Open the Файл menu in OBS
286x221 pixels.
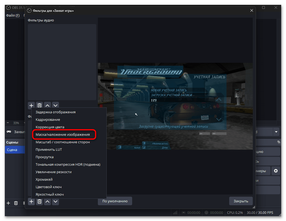(x=13, y=15)
